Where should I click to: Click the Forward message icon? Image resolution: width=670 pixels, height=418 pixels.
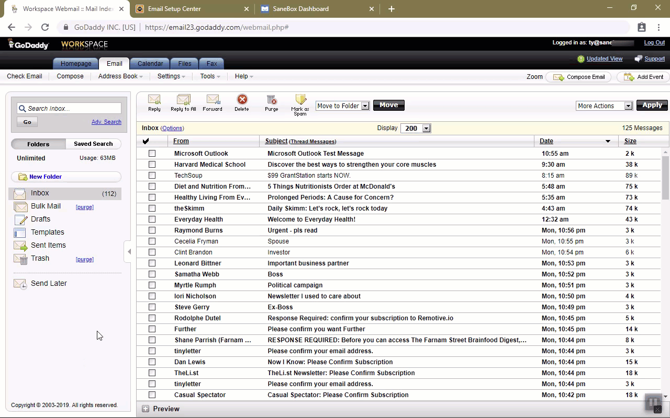213,99
